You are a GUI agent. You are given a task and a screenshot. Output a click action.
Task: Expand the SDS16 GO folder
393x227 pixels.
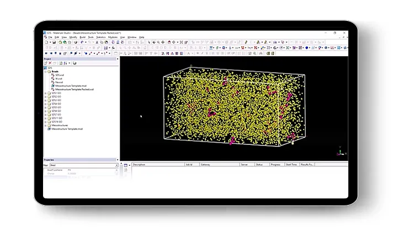click(46, 122)
